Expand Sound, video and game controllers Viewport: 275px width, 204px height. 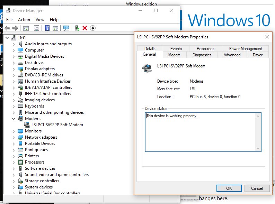click(14, 175)
